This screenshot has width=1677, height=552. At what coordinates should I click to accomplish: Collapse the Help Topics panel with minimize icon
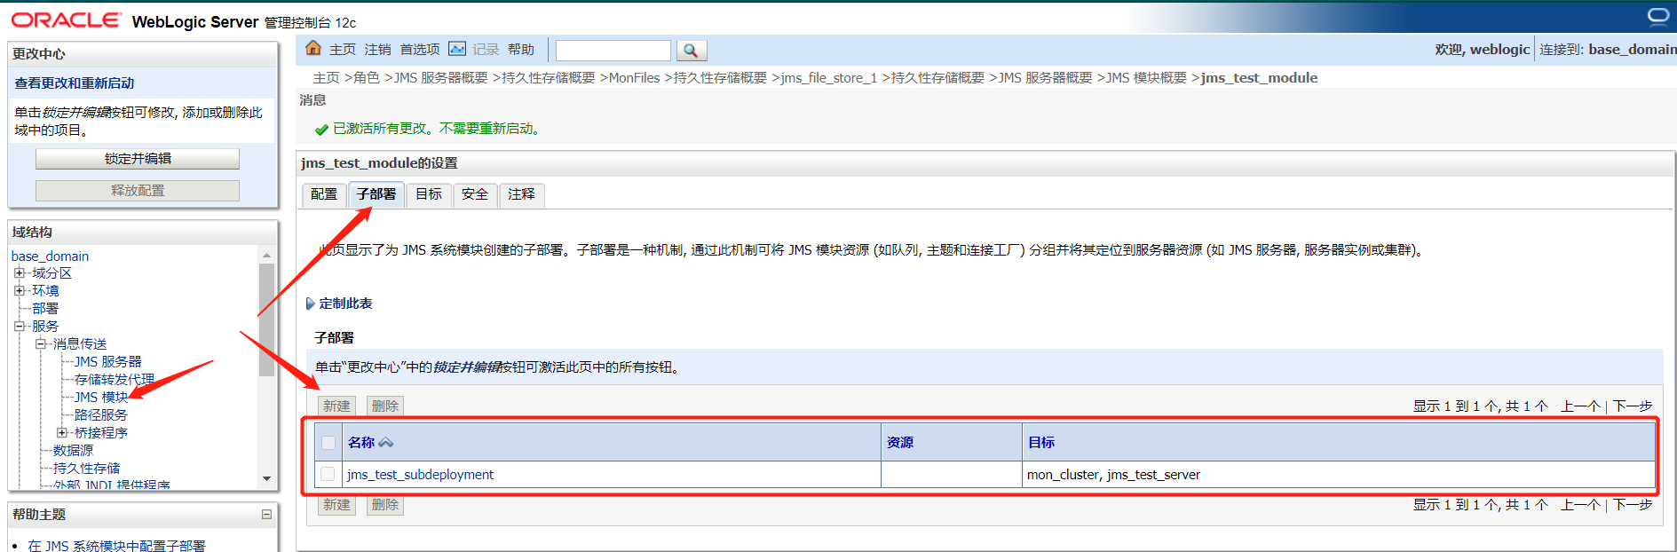266,514
